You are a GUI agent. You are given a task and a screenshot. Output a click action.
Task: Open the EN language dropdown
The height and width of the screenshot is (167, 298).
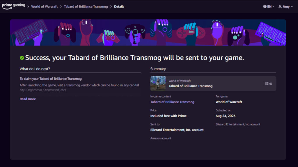(269, 6)
